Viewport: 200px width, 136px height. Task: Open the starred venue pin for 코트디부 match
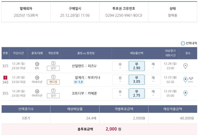point(185,93)
